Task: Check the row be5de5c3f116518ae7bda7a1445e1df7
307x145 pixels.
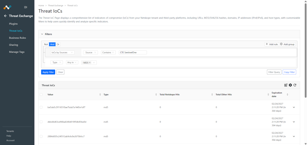Action: tap(41, 107)
